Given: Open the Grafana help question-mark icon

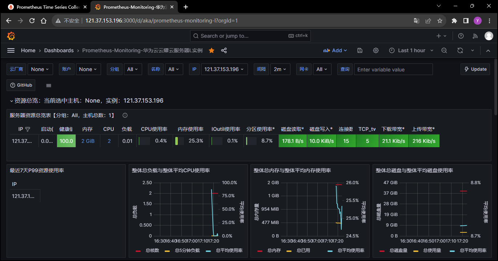Looking at the screenshot, I should pyautogui.click(x=461, y=36).
